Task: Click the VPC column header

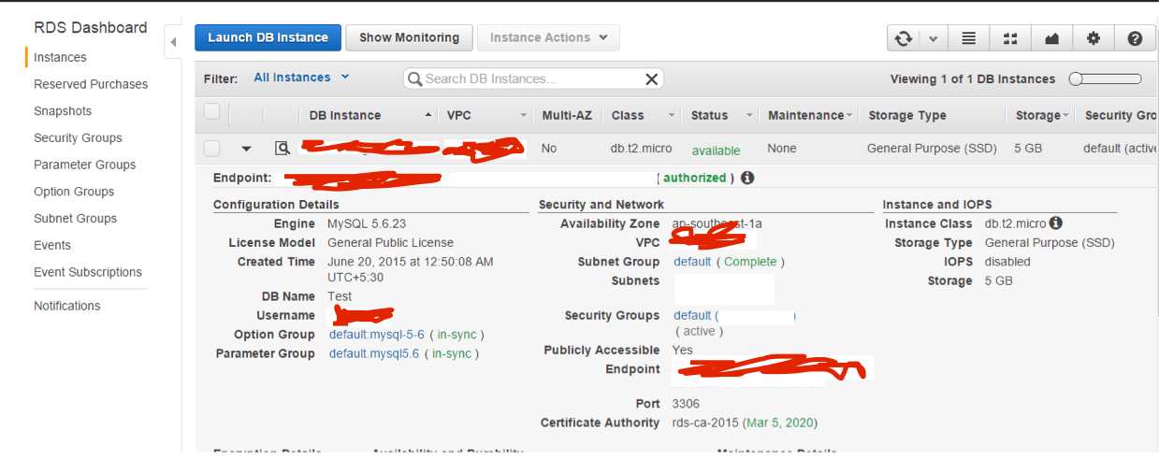Action: click(x=458, y=115)
